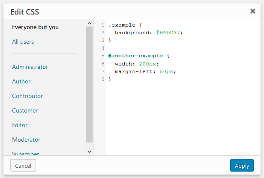Image resolution: width=264 pixels, height=178 pixels.
Task: Choose the Author role
Action: pos(21,81)
